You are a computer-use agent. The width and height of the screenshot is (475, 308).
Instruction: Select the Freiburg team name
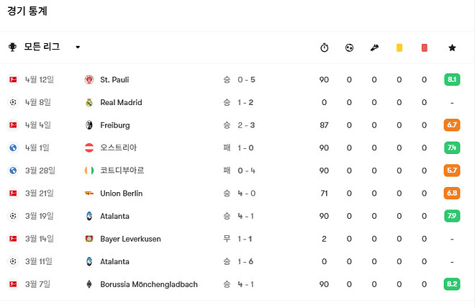pos(115,125)
